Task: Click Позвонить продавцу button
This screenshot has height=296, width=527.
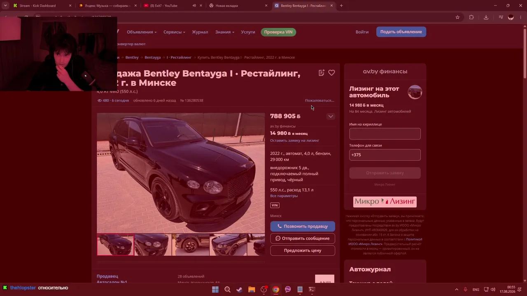Action: coord(303,226)
